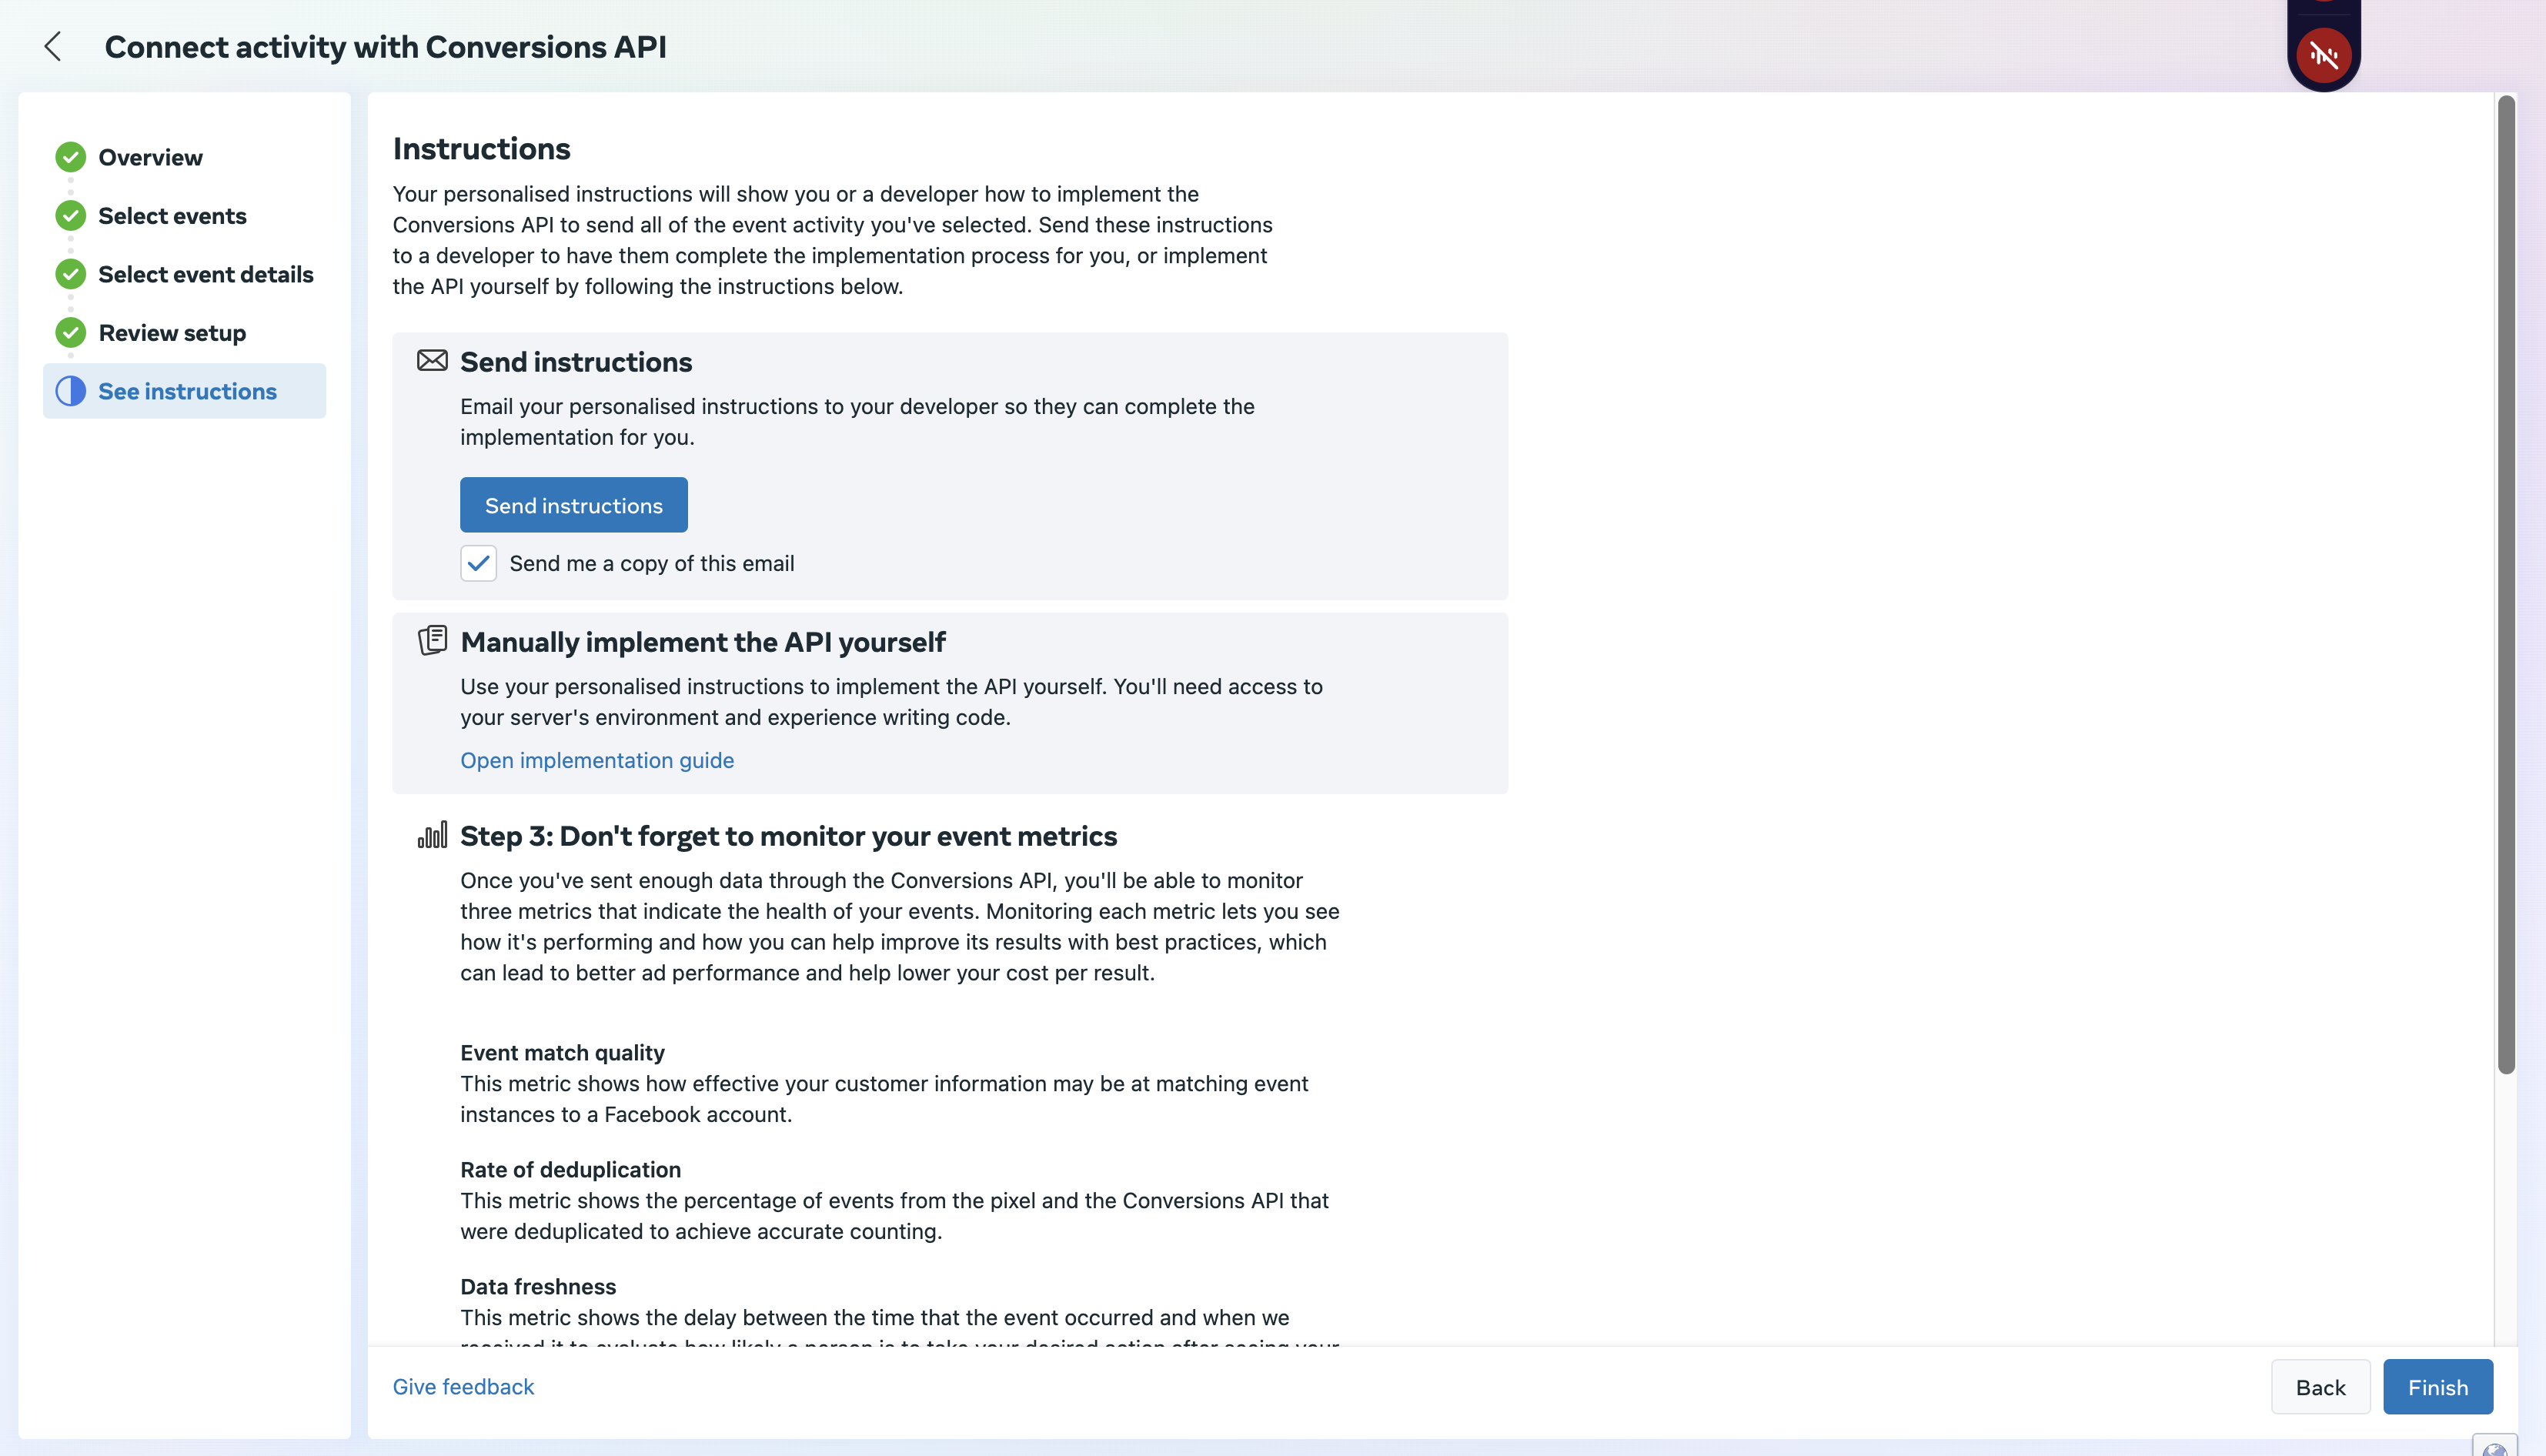Open implementation guide link
2546x1456 pixels.
coord(596,760)
